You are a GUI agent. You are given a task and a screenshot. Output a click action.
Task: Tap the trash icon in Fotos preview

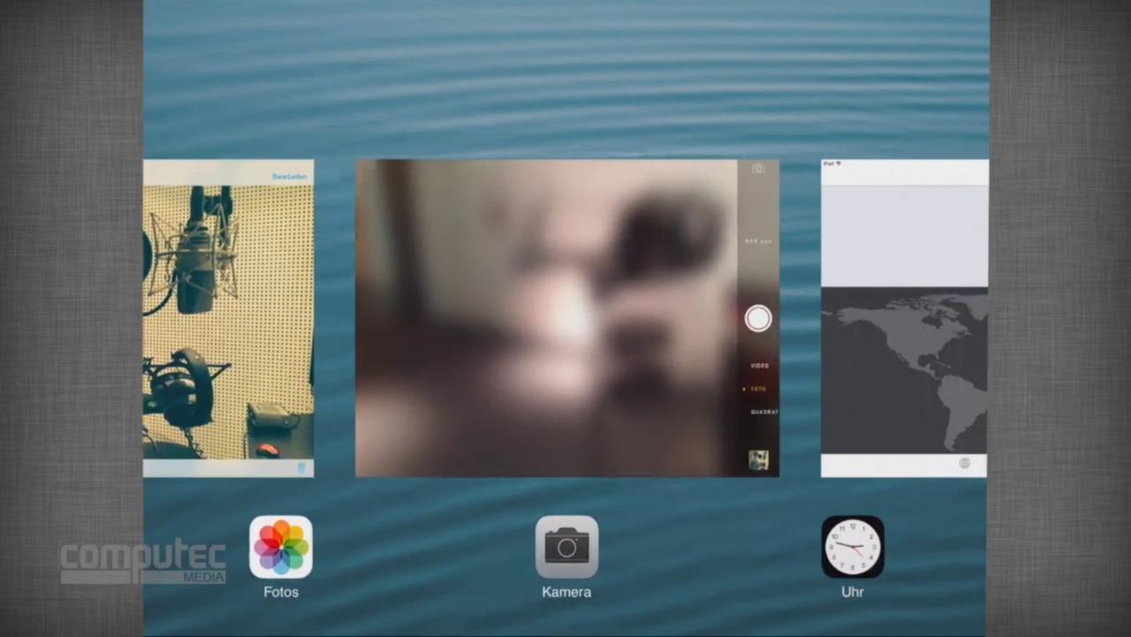click(x=301, y=467)
